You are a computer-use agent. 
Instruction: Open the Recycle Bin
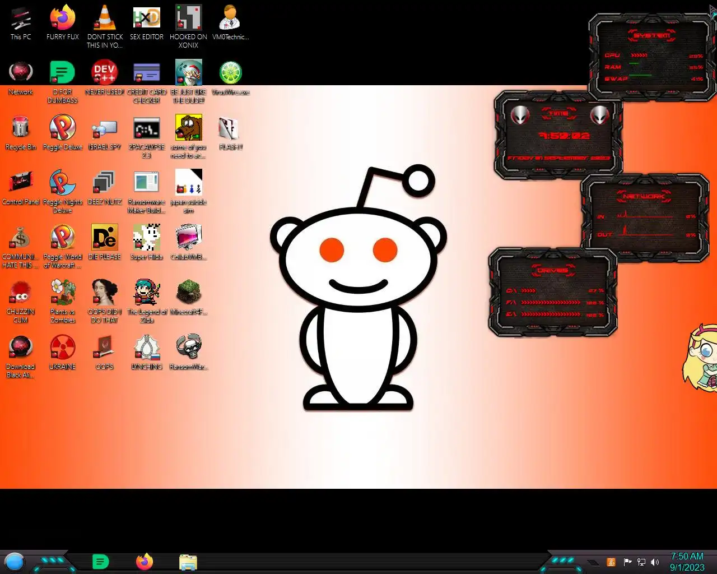point(21,133)
